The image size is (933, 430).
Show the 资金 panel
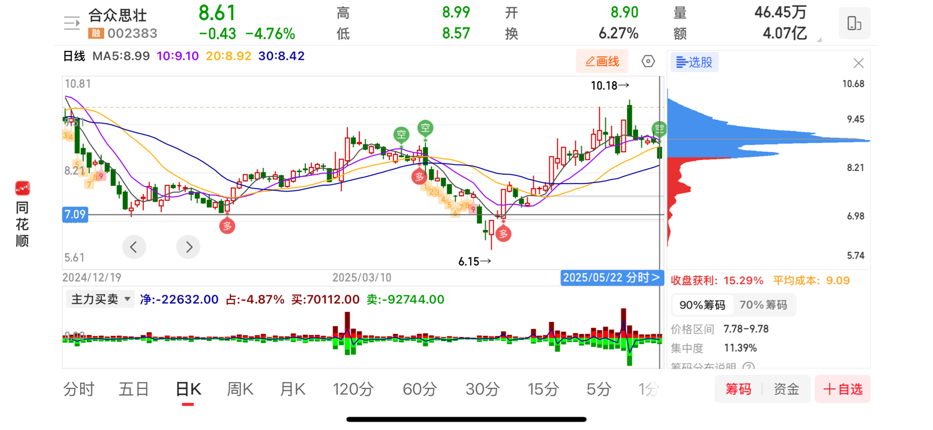[786, 389]
